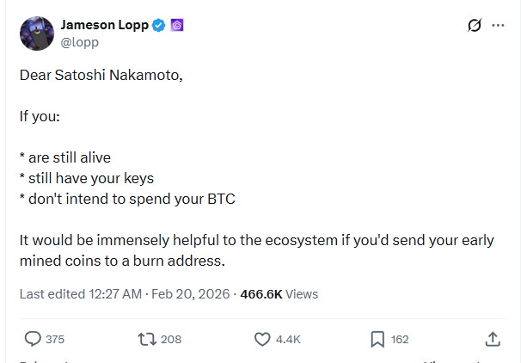This screenshot has width=521, height=363.
Task: Open the 466.6K Views analytics link
Action: [279, 293]
